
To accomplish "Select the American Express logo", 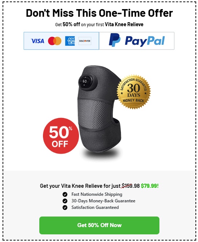I will click(x=70, y=41).
